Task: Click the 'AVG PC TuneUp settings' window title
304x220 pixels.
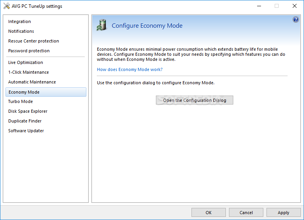Action: coord(37,6)
